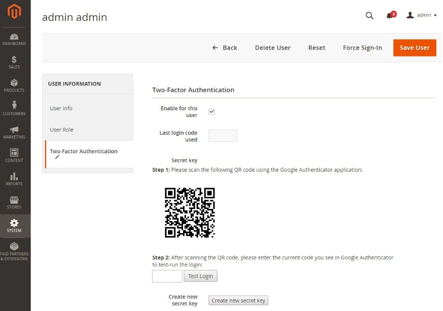Image resolution: width=443 pixels, height=311 pixels.
Task: Click the search magnifier icon
Action: (369, 15)
